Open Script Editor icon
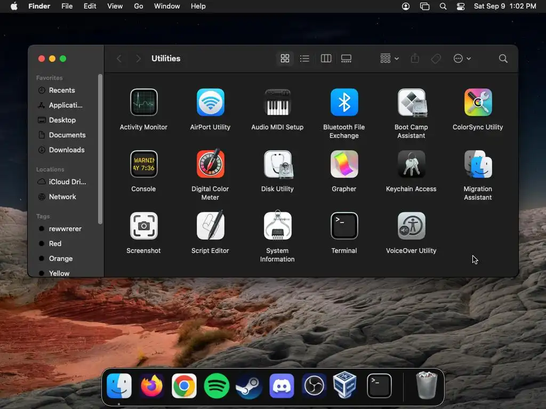 click(x=210, y=225)
